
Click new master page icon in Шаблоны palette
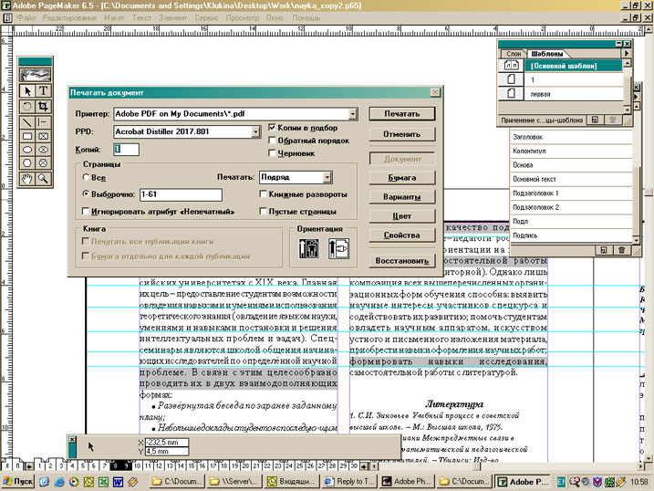[595, 120]
